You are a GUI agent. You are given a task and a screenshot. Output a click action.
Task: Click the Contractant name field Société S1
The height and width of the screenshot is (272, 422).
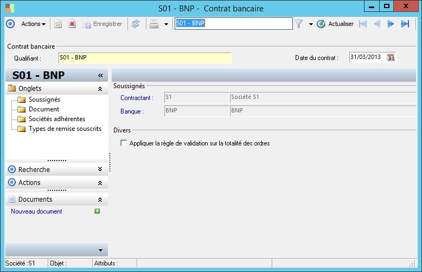323,97
